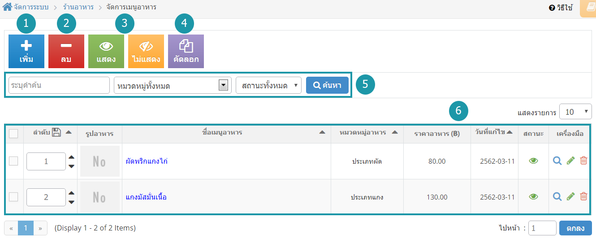
Task: Delete ผัดพริกแกงไก่ with the trash icon
Action: pyautogui.click(x=583, y=161)
